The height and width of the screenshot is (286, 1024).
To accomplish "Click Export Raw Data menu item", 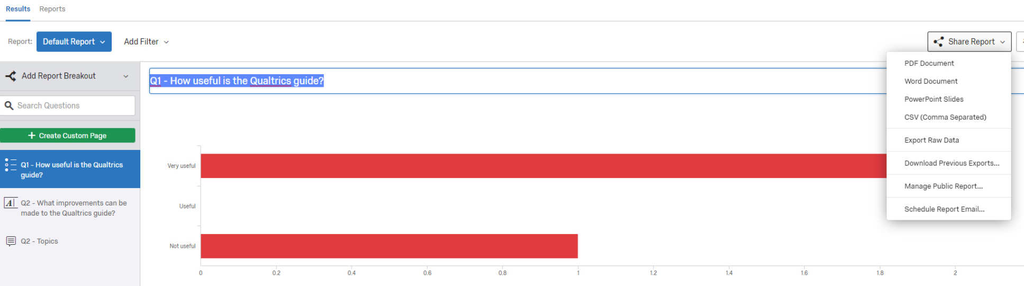I will pyautogui.click(x=931, y=140).
